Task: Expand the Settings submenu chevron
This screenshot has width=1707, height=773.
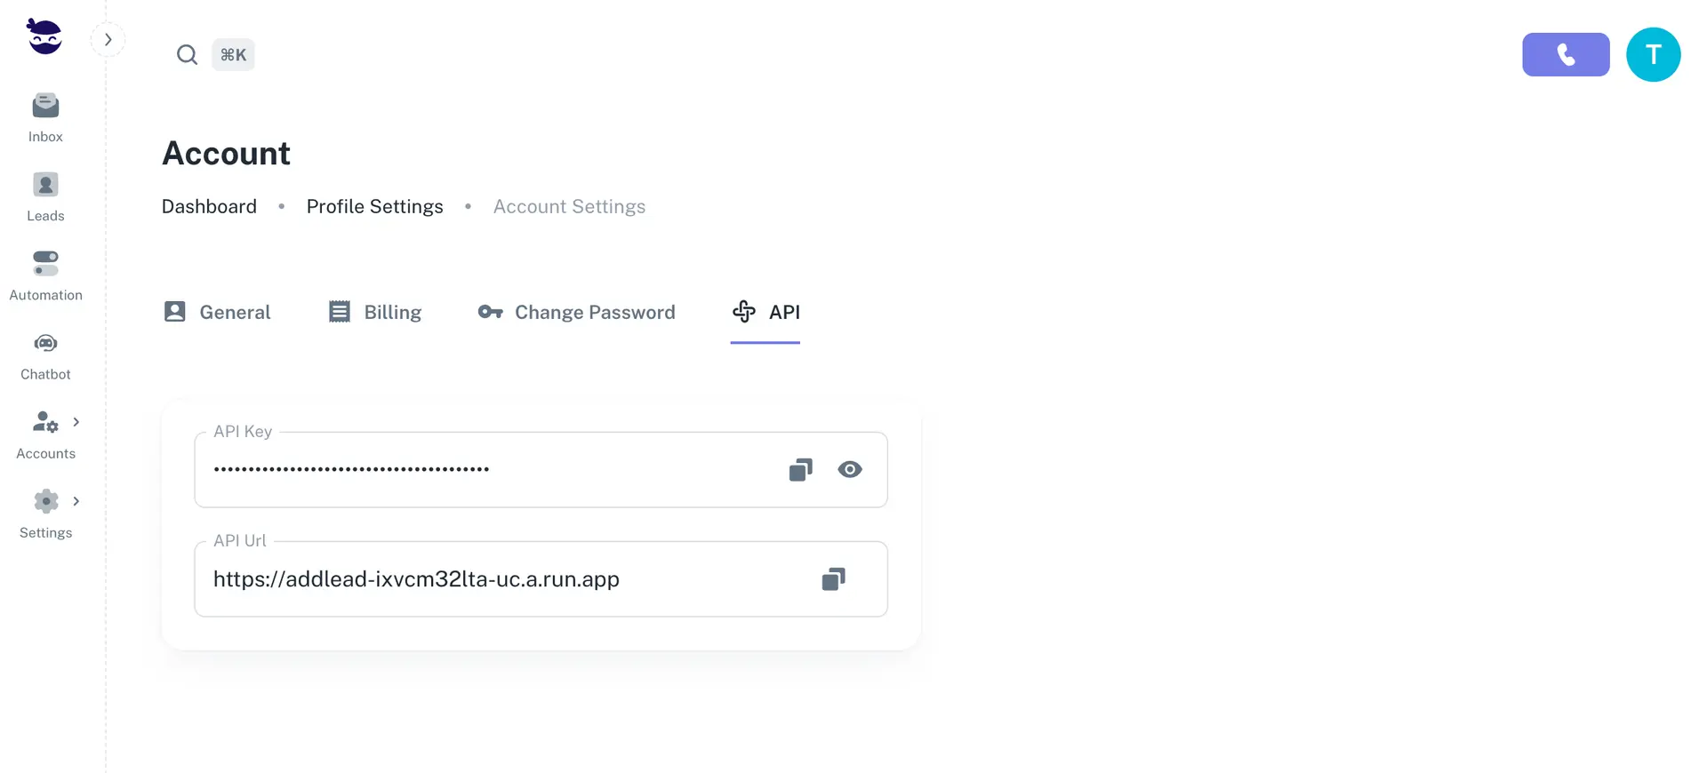Action: (76, 501)
